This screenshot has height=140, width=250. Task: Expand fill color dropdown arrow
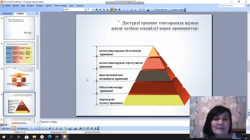(67, 128)
